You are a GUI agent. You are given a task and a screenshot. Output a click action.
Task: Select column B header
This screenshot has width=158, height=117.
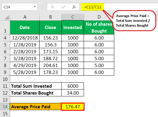[50, 17]
